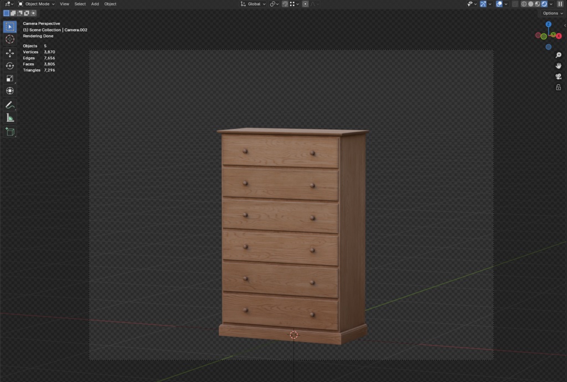Toggle show overlays button
The height and width of the screenshot is (382, 567).
[x=499, y=4]
